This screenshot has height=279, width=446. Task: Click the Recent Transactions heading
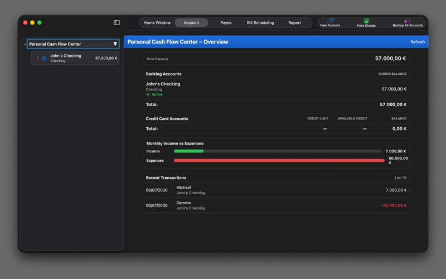coord(166,177)
